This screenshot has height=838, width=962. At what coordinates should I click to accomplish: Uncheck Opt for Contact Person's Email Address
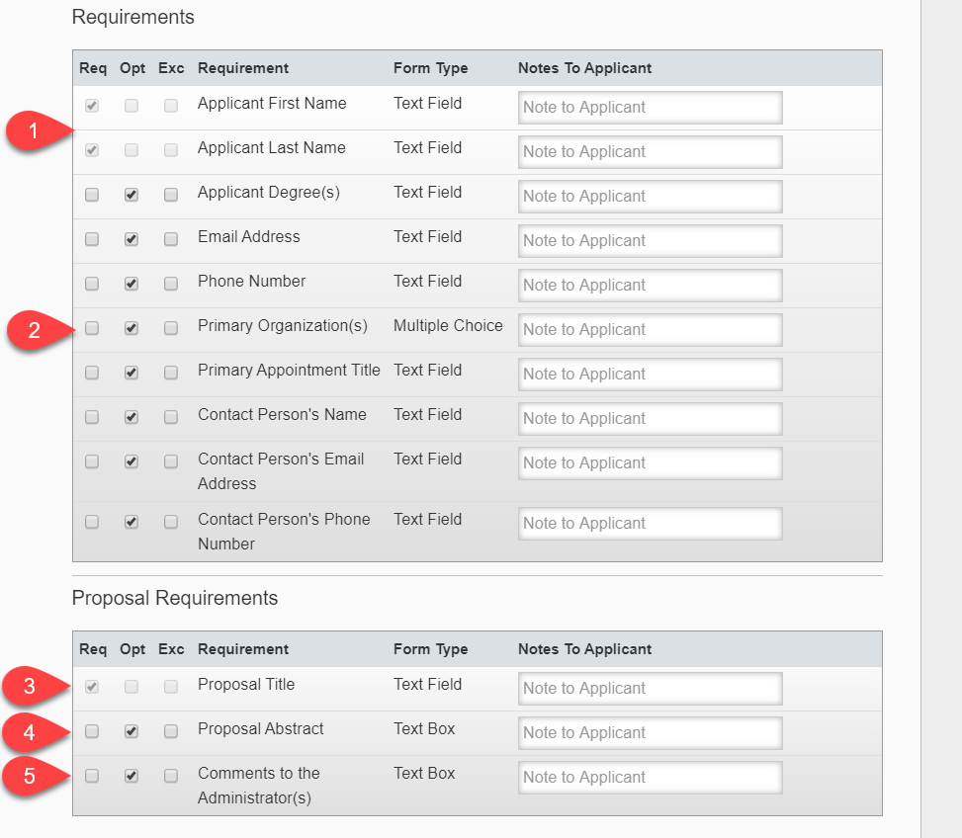(131, 461)
